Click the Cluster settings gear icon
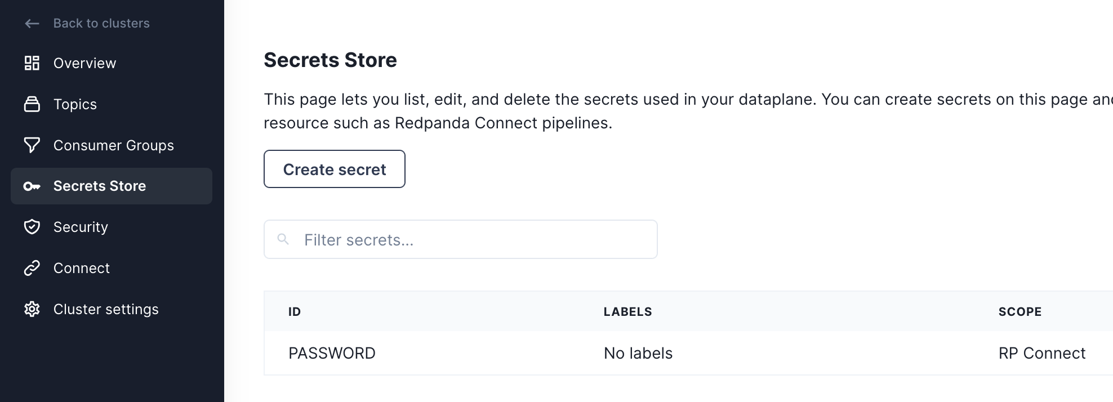 pos(32,309)
